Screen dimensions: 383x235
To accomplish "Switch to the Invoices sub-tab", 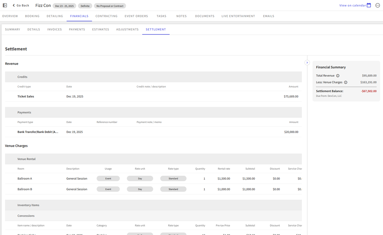I will 55,30.
